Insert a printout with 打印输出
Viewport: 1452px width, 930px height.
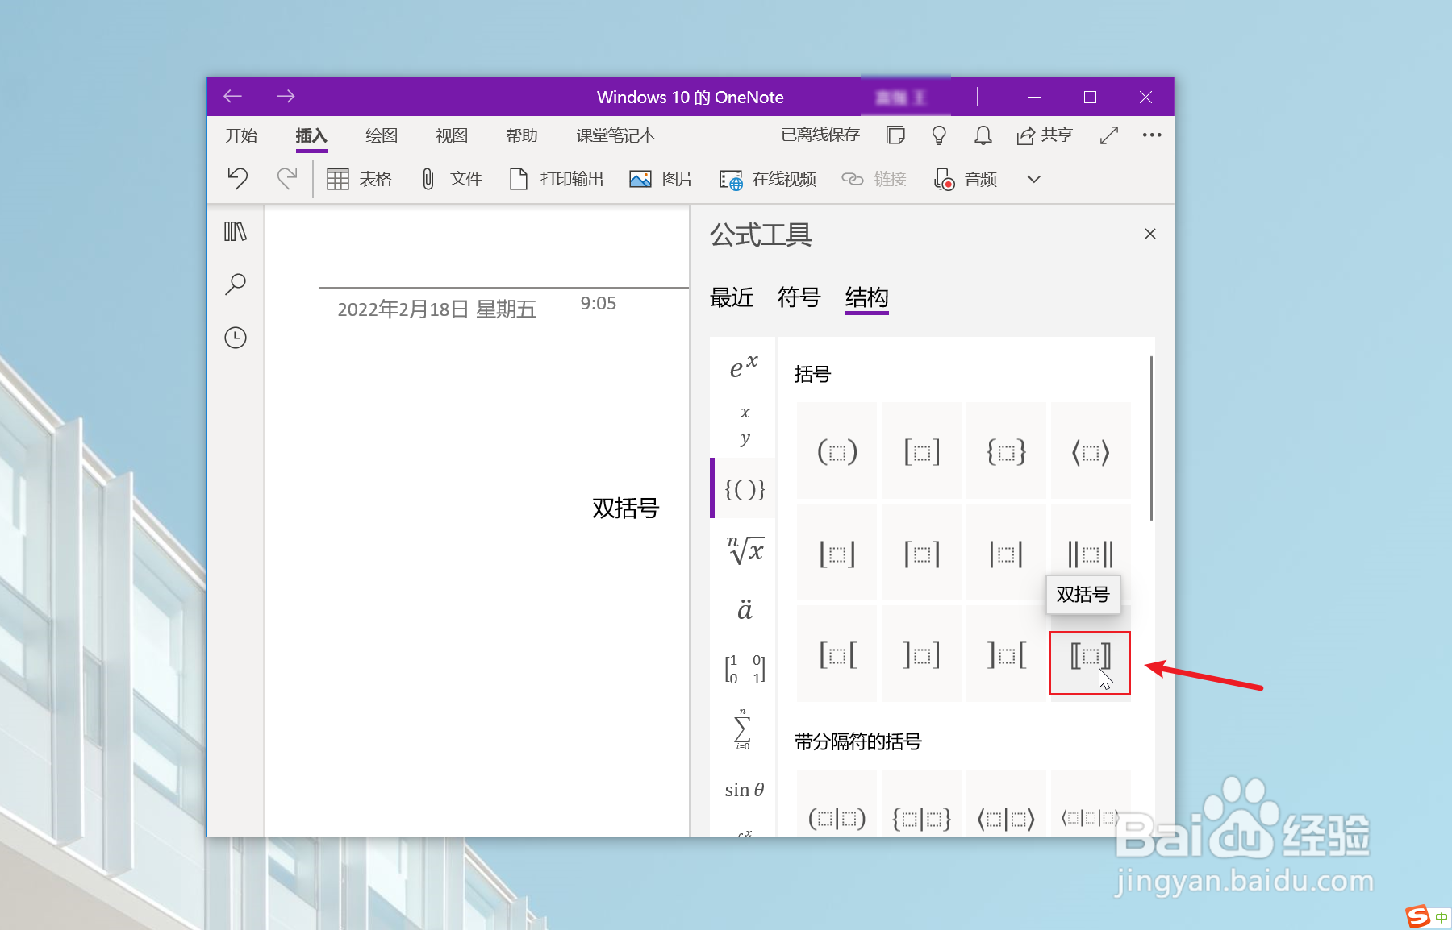[557, 179]
